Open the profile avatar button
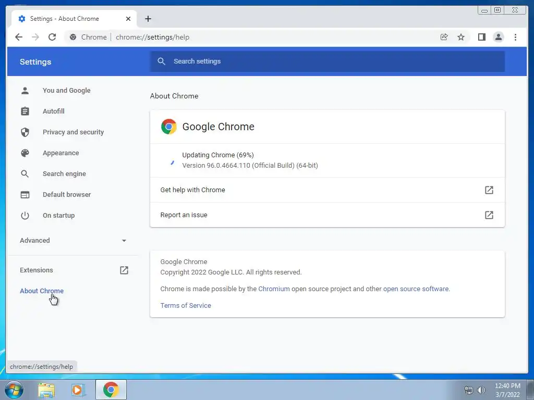Screen dimensions: 534x400 pos(498,37)
